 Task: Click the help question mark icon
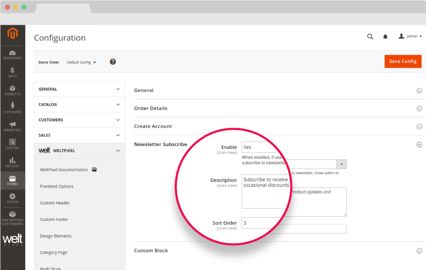click(112, 62)
